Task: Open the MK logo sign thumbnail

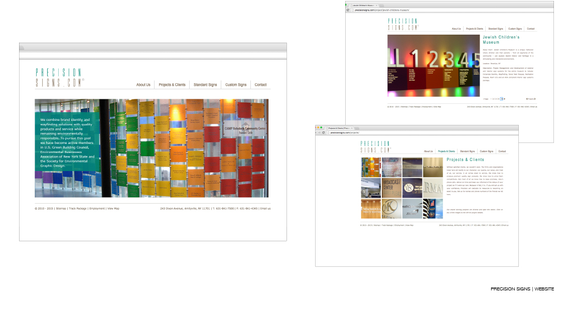Action: click(391, 209)
